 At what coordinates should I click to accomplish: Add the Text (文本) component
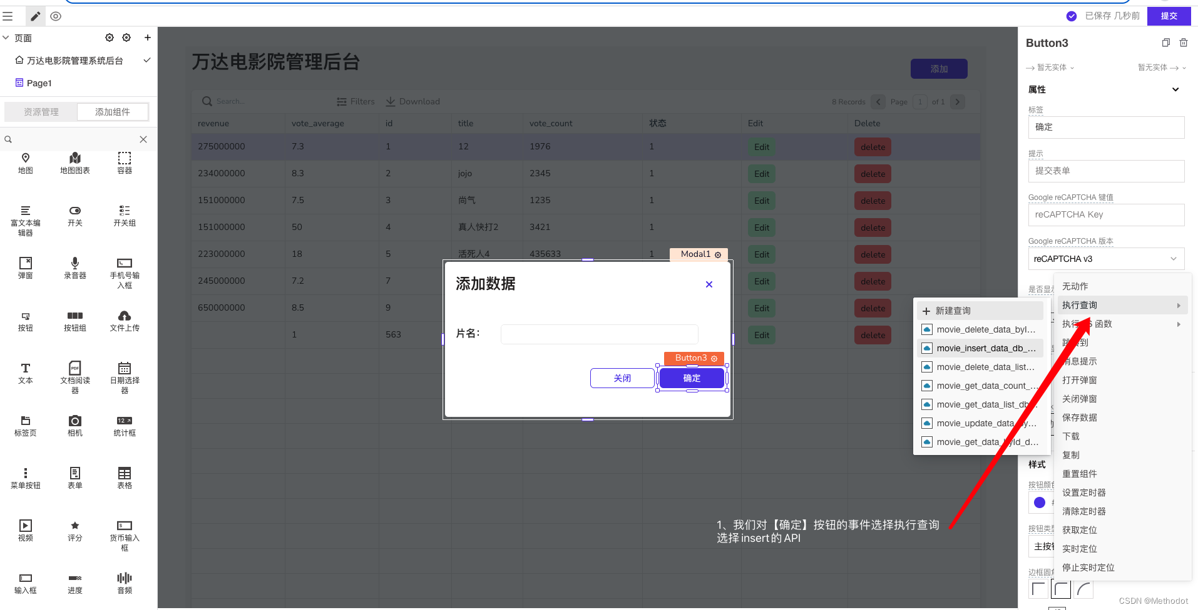[25, 373]
